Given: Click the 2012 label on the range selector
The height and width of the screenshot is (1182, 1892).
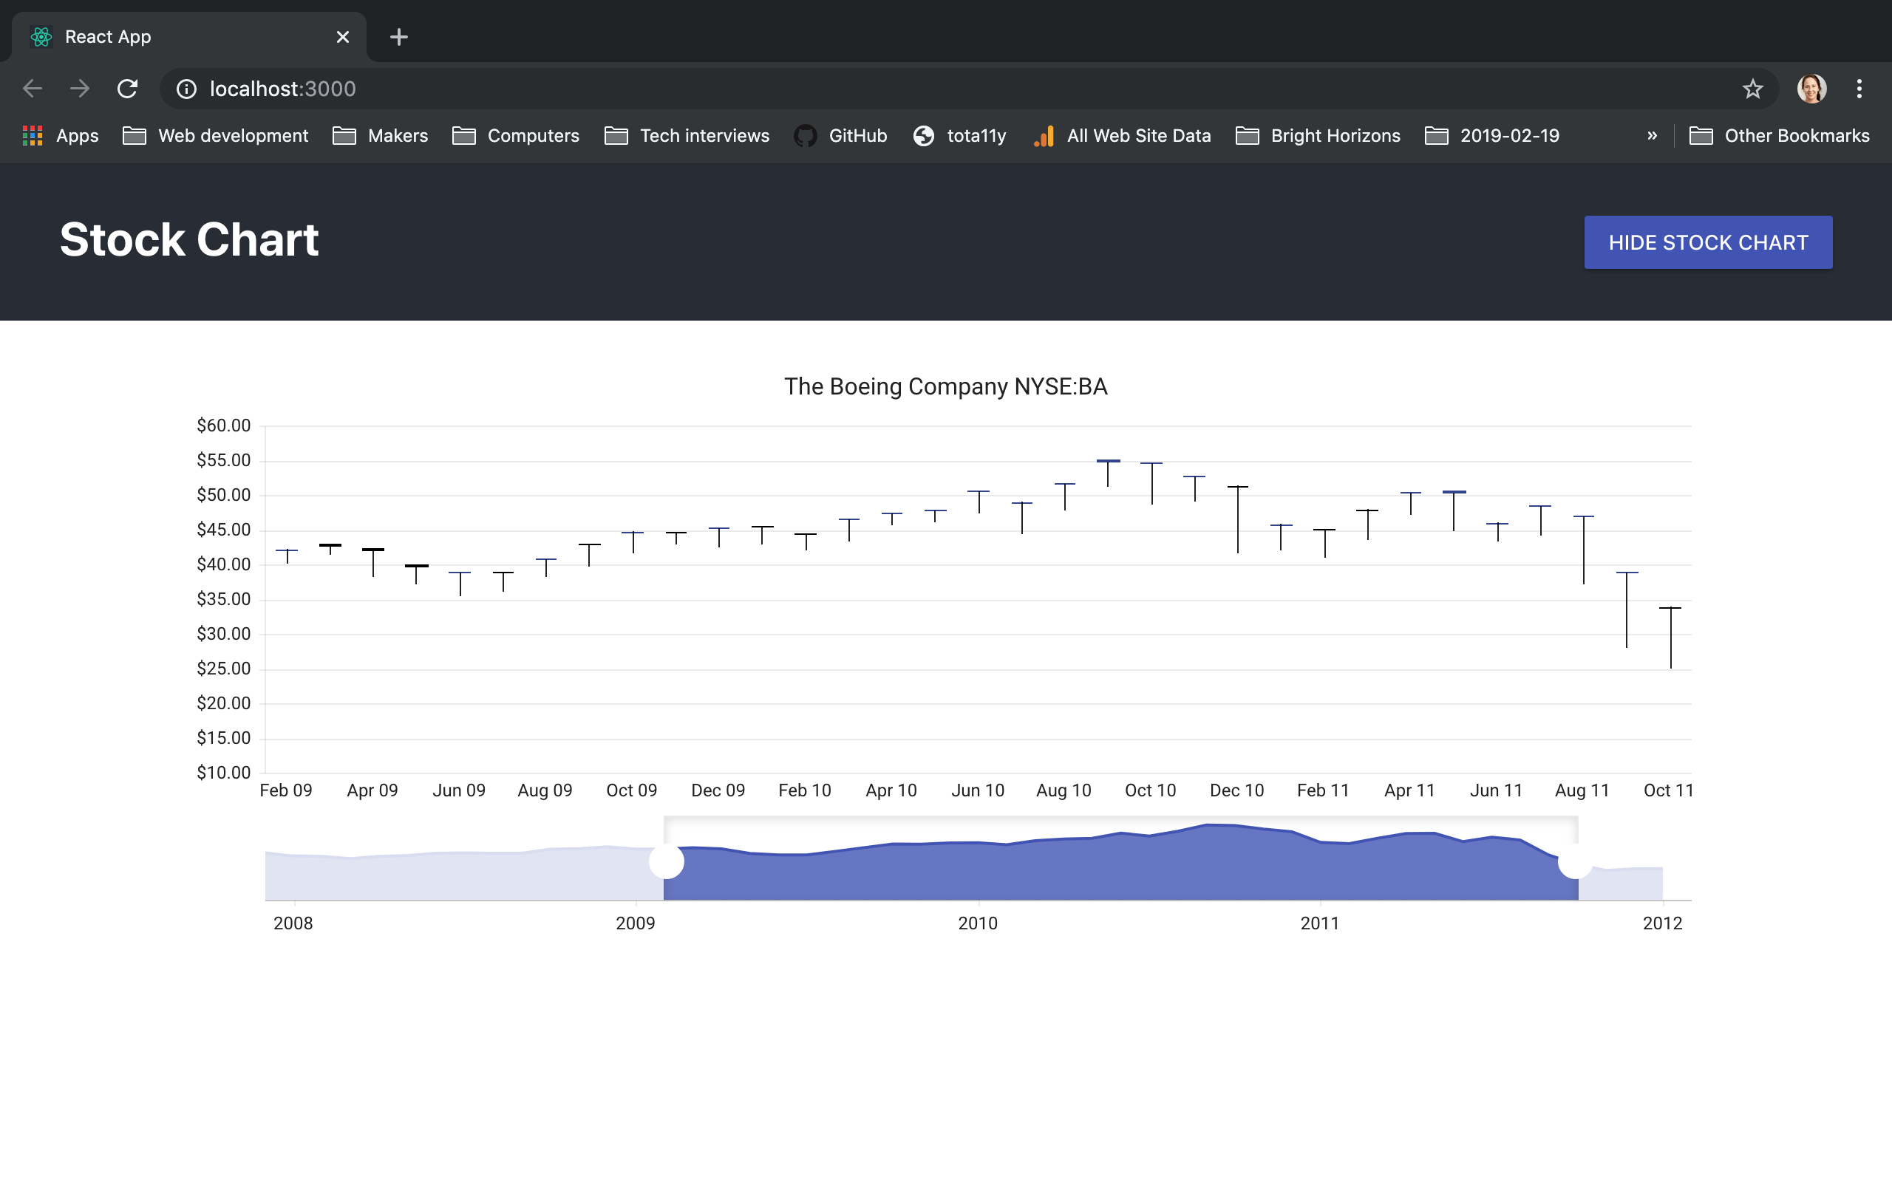Looking at the screenshot, I should (x=1662, y=923).
